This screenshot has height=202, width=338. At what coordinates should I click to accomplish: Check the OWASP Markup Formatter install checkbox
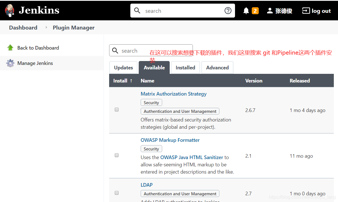coord(117,155)
